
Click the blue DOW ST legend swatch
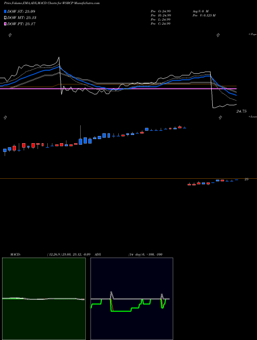(x=5, y=11)
